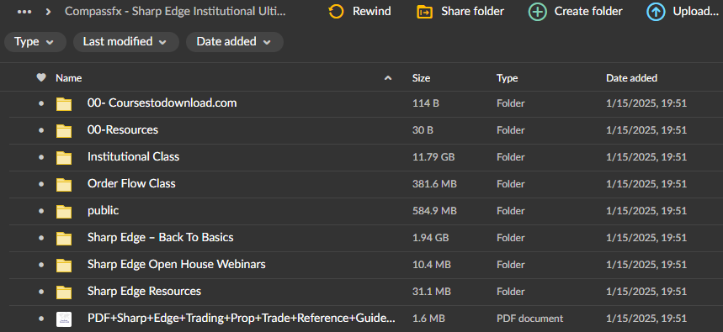Toggle favorite dot for Institutional Class
Image resolution: width=723 pixels, height=332 pixels.
(41, 157)
